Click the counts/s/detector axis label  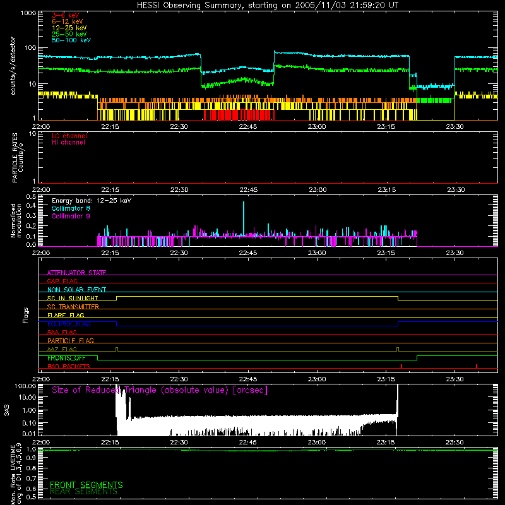[x=13, y=66]
